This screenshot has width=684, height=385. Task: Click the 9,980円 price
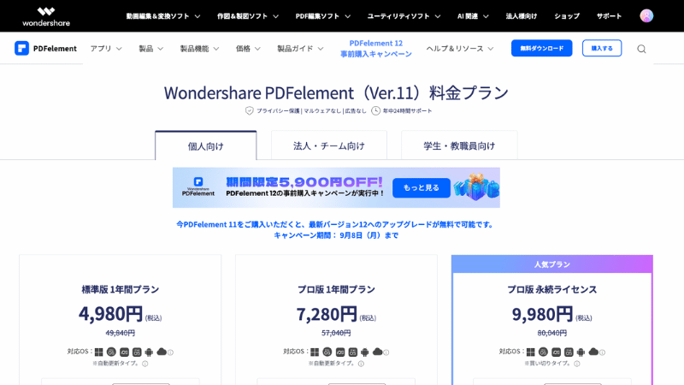tap(542, 314)
